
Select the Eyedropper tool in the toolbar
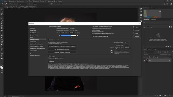pos(2,21)
